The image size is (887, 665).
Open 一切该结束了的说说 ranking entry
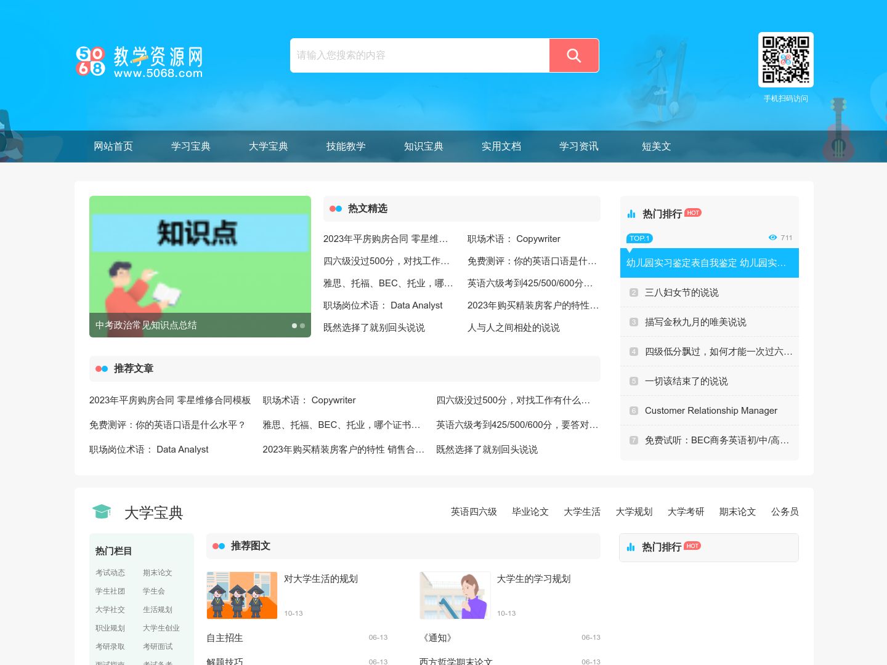point(686,381)
